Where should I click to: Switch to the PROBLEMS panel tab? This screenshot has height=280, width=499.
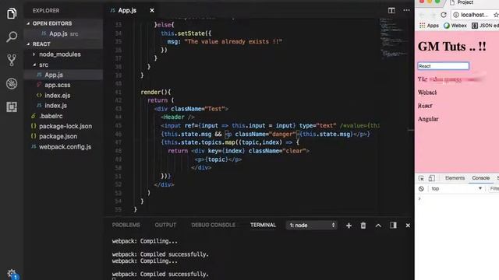point(126,225)
